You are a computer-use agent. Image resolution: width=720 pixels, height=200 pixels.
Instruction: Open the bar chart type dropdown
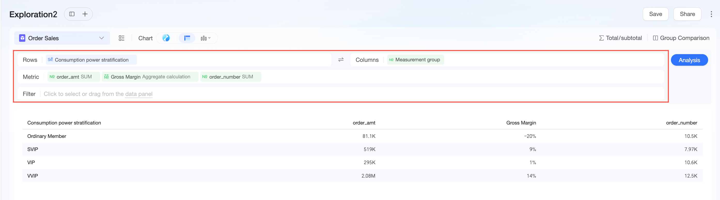205,38
